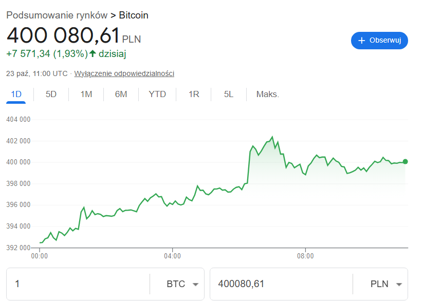Open the BTC currency dropdown arrow
Viewport: 423px width, 301px height.
click(195, 284)
